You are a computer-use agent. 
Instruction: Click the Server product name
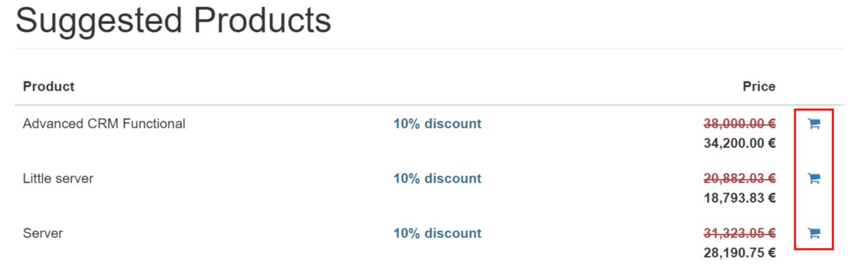point(43,233)
